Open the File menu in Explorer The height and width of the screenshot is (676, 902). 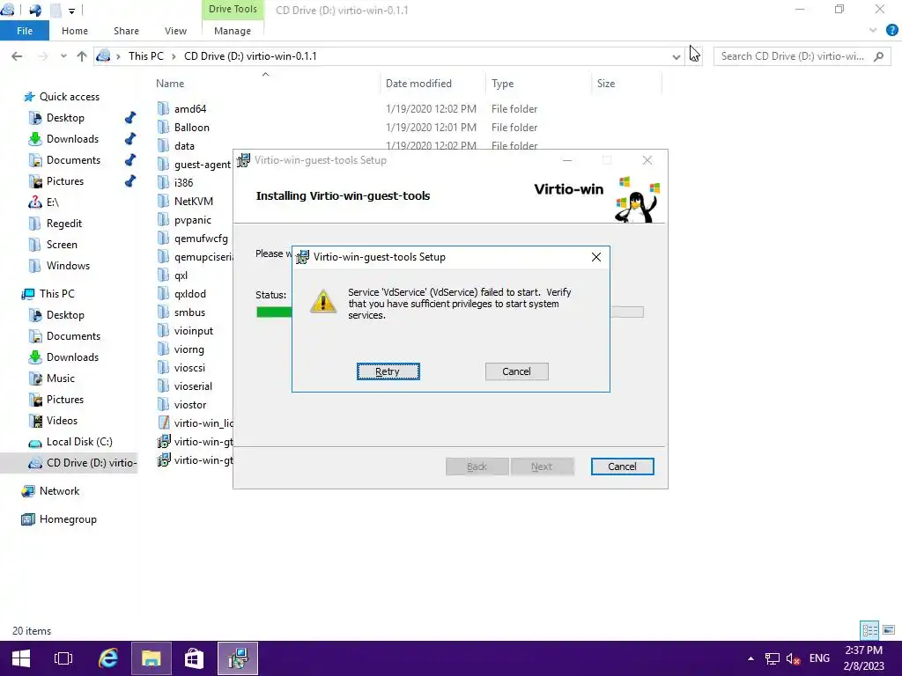24,31
